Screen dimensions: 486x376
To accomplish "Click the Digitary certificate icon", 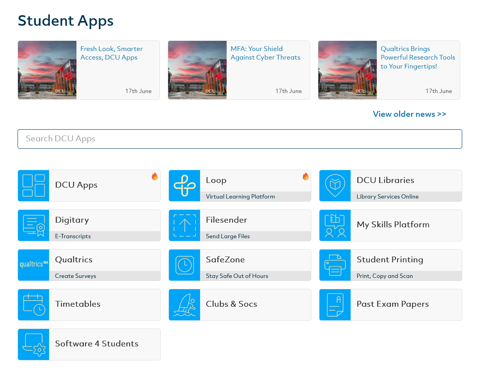I will pos(34,225).
